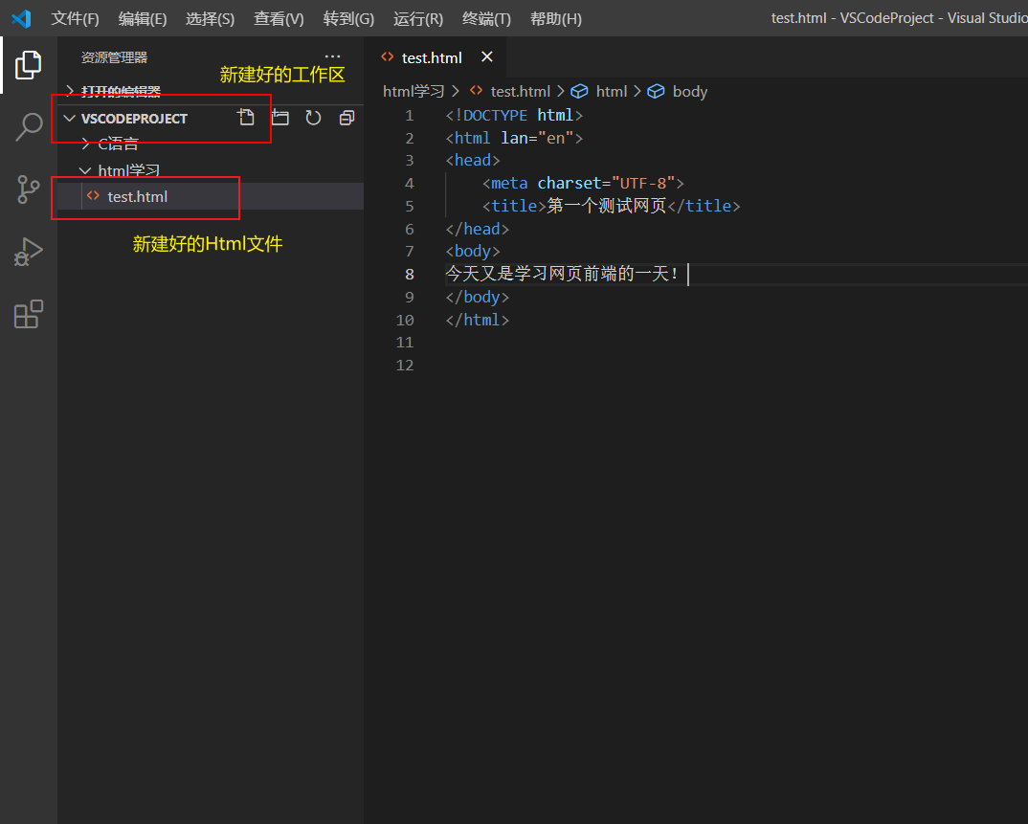Refresh the Explorer file tree
The height and width of the screenshot is (824, 1028).
coord(313,116)
